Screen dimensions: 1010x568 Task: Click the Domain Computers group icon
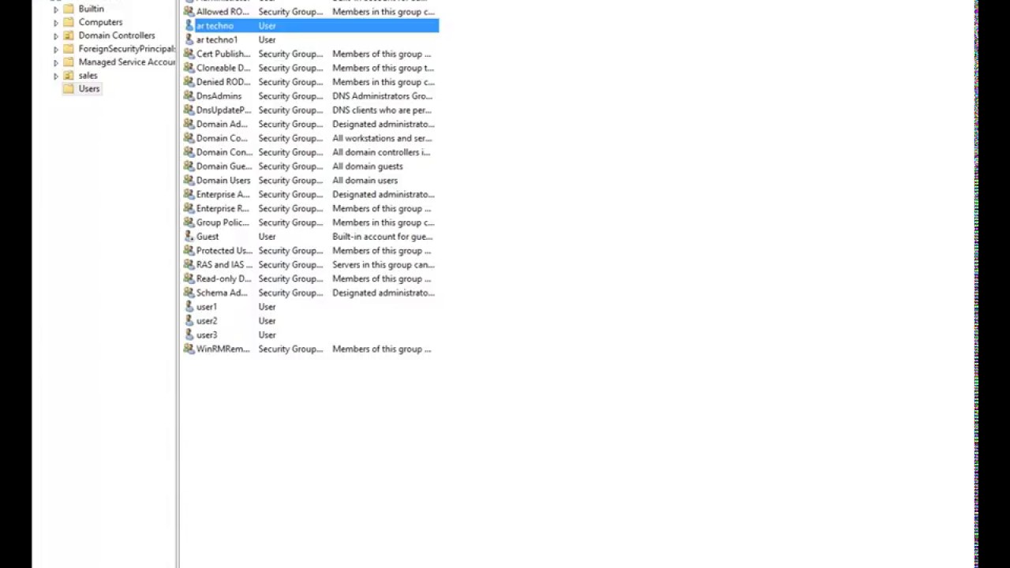(x=189, y=138)
